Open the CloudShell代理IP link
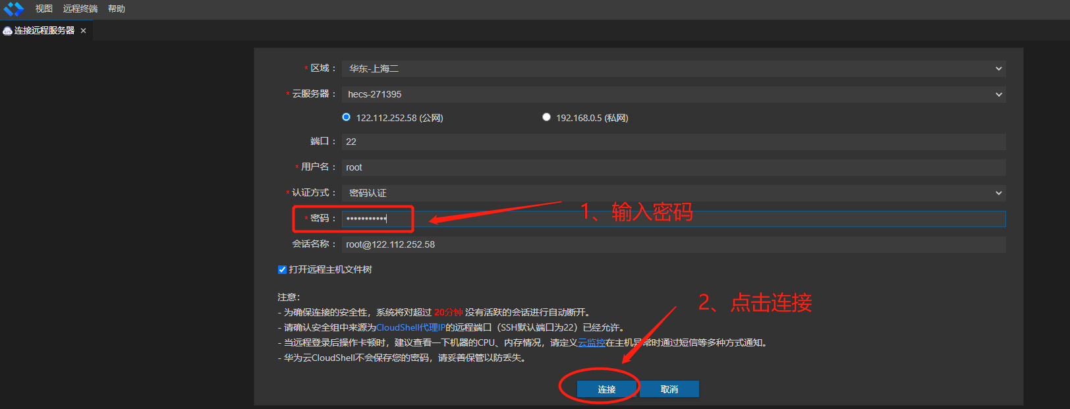 (x=410, y=327)
